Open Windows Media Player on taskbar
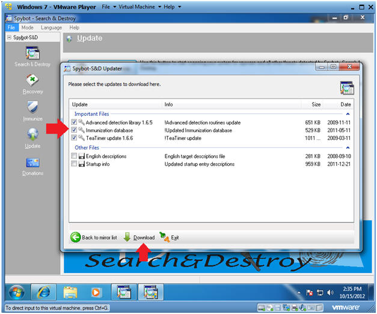 pyautogui.click(x=96, y=292)
